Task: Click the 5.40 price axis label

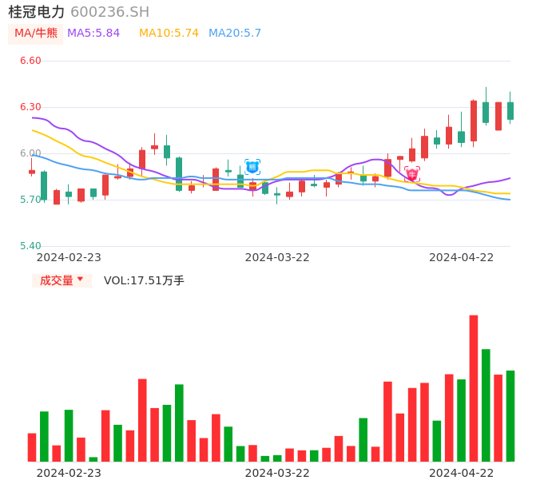Action: pyautogui.click(x=30, y=246)
